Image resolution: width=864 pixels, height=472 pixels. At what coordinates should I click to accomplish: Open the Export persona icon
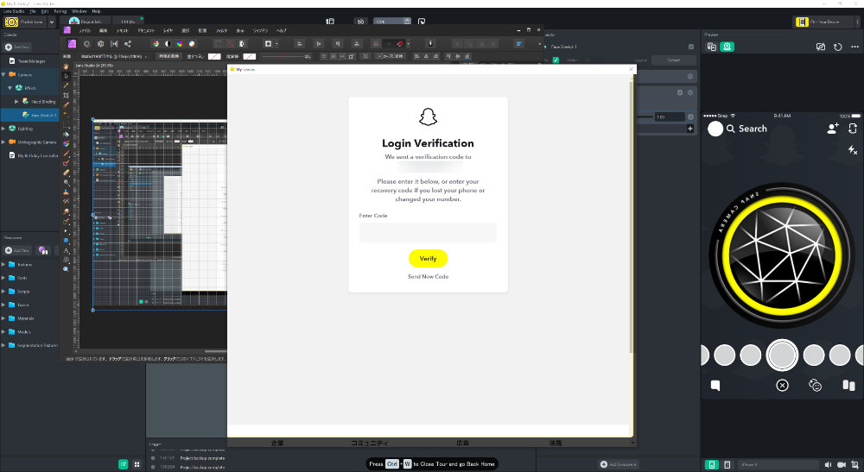coord(128,43)
